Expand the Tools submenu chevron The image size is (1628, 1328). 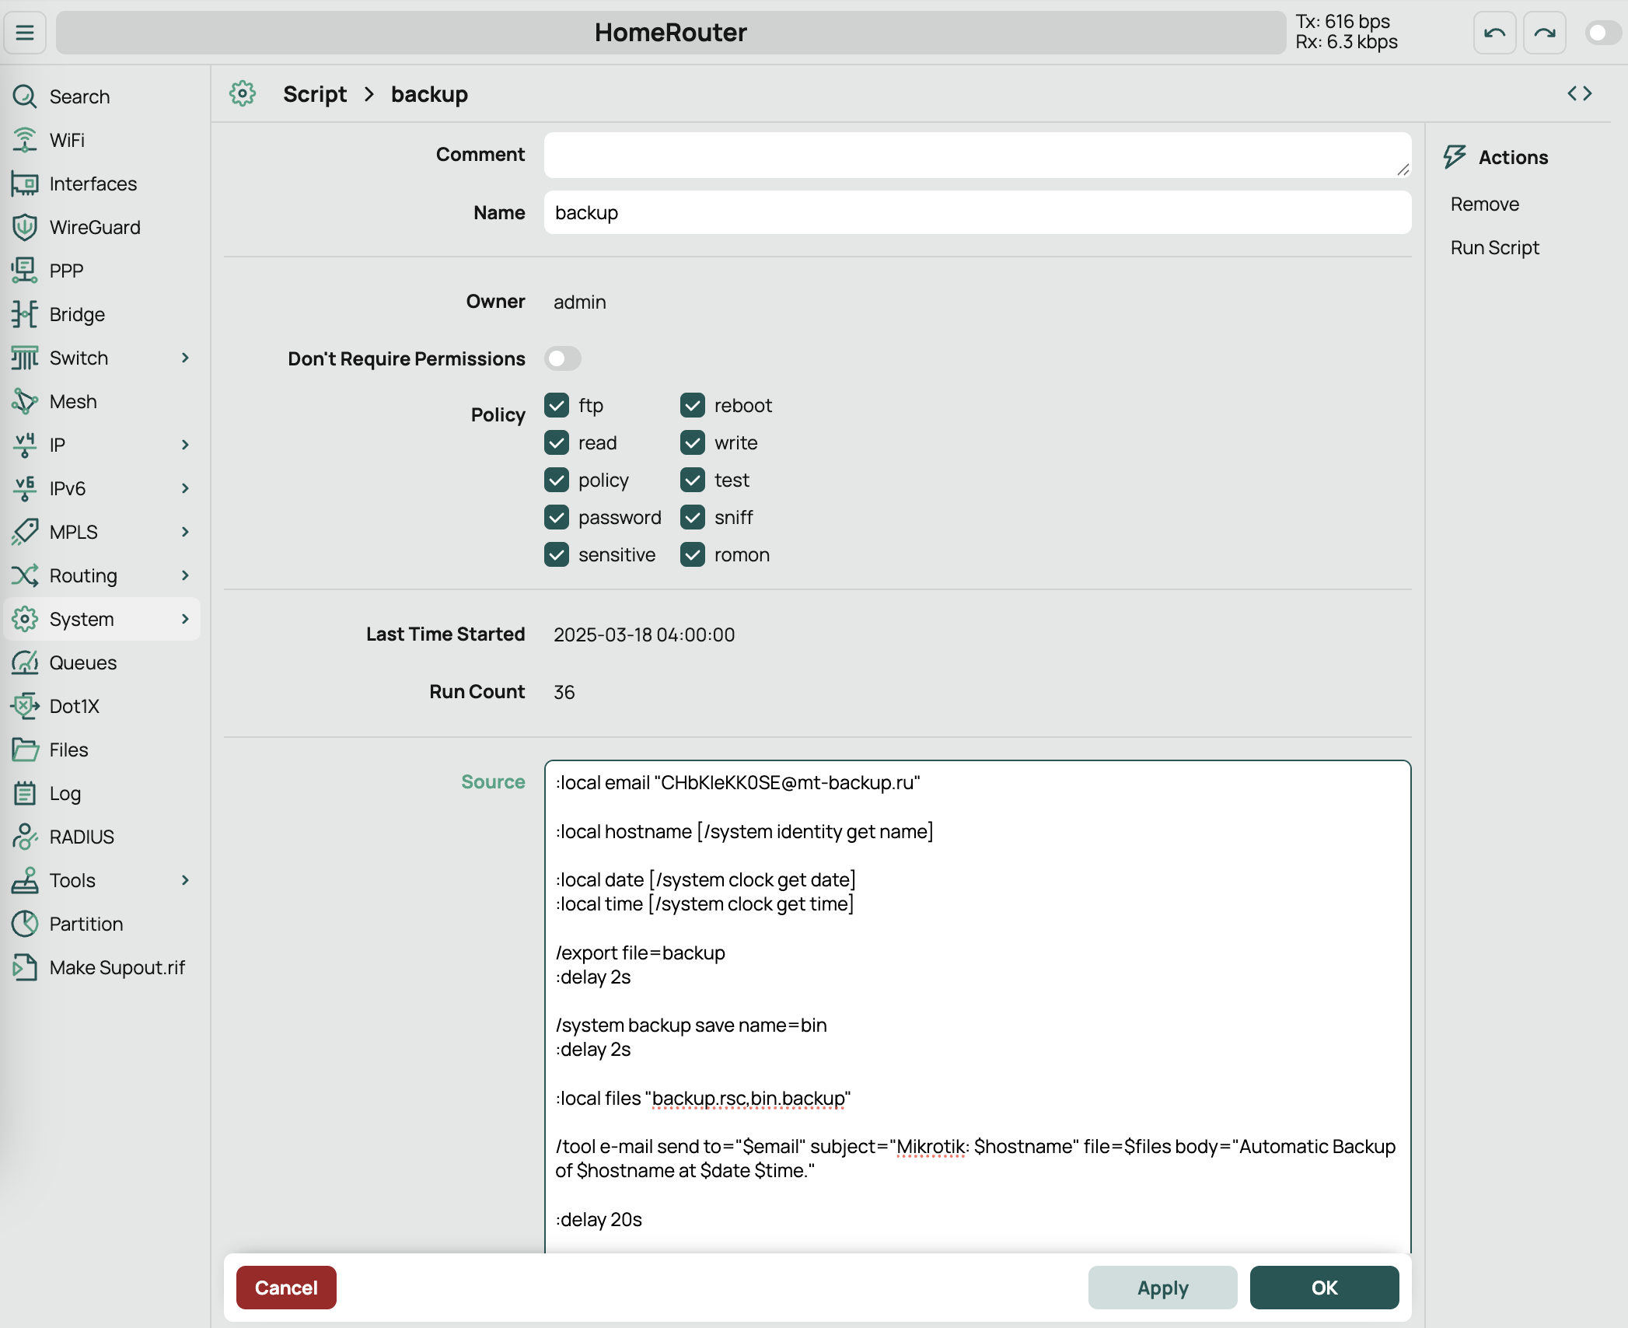[x=185, y=880]
